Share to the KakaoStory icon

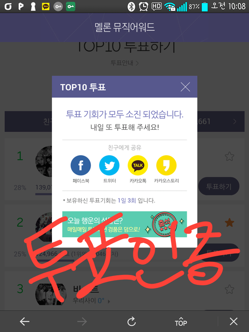click(167, 165)
